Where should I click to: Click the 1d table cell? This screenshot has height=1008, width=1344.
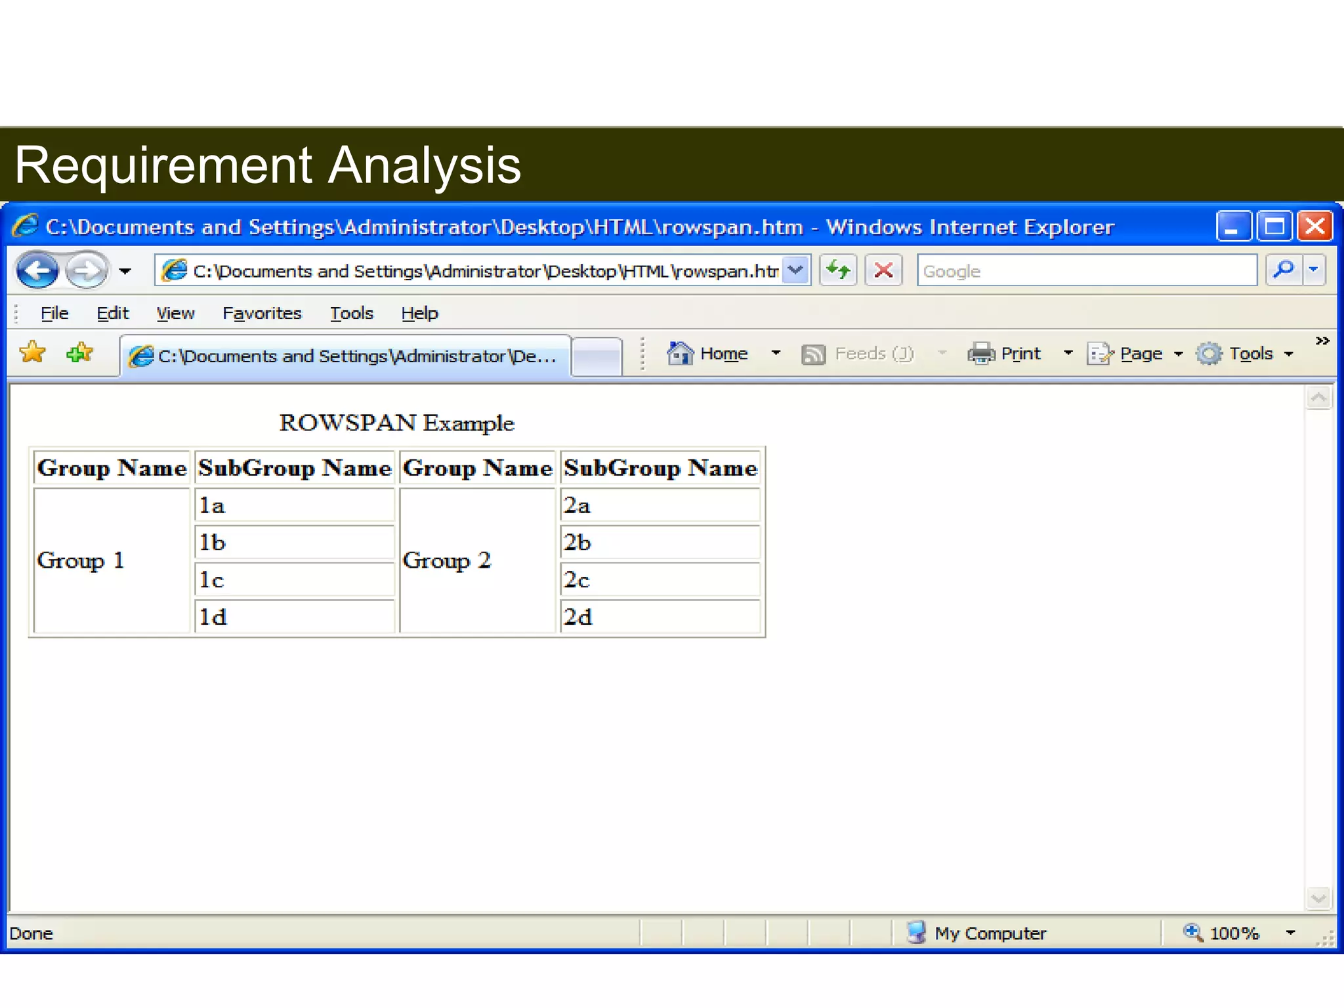295,616
